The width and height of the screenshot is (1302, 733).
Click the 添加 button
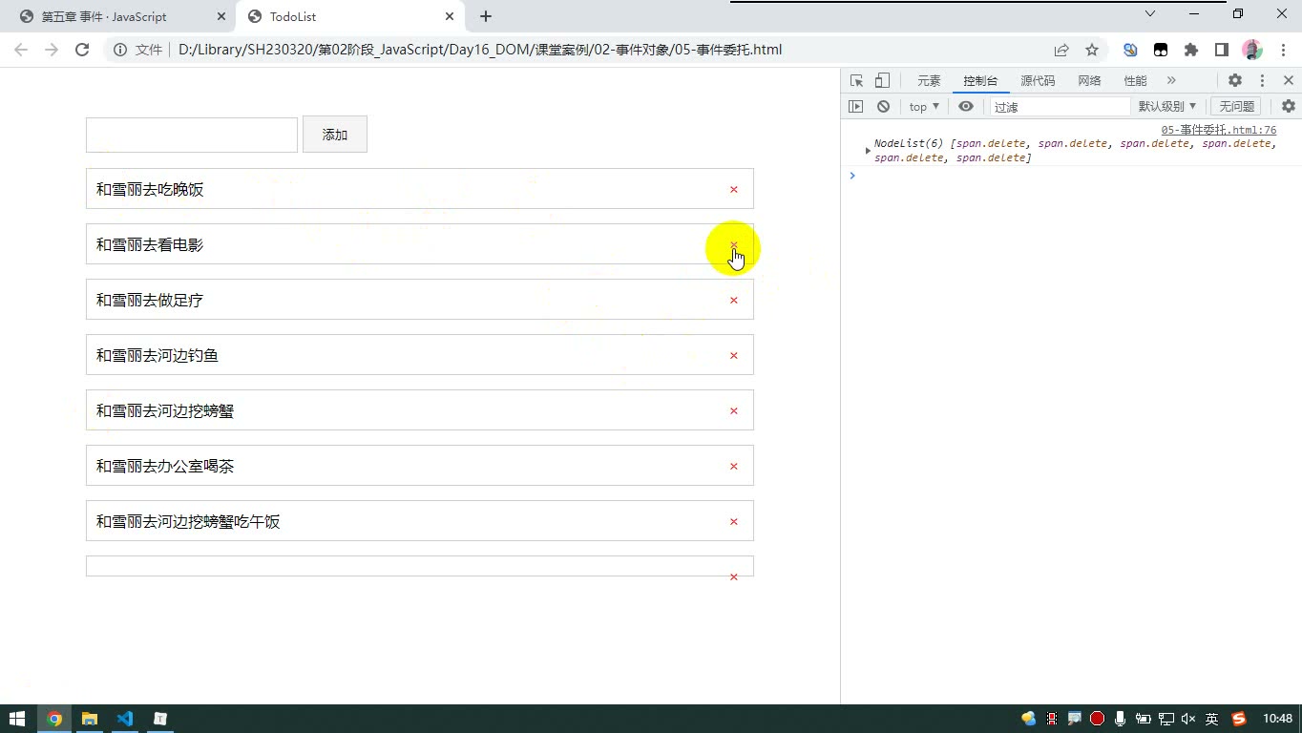335,135
